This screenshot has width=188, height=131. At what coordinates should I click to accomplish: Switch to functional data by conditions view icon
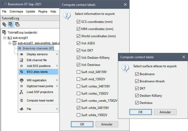click(x=17, y=24)
